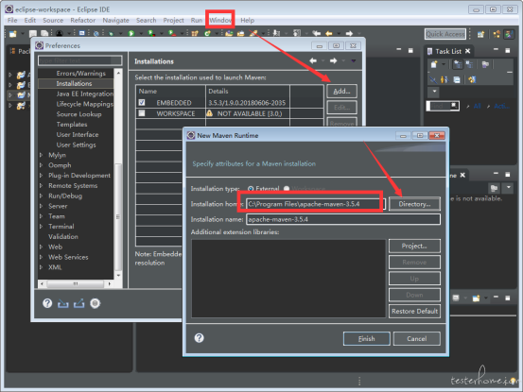Click the Directory... button

click(414, 204)
